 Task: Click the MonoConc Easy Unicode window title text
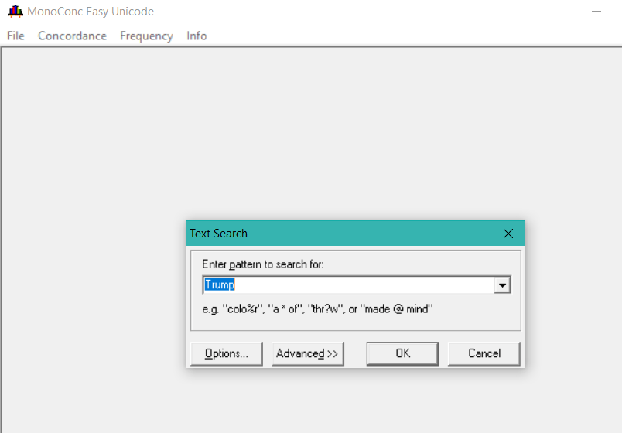91,12
